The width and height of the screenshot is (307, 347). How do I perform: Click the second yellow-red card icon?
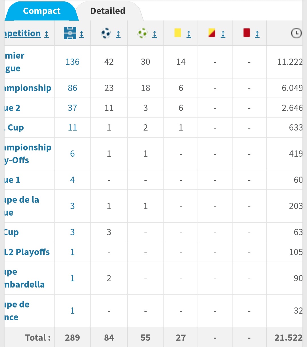click(x=212, y=33)
